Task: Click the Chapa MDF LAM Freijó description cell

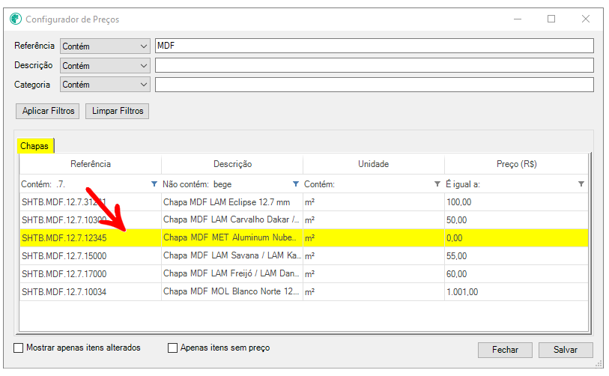Action: (x=232, y=274)
